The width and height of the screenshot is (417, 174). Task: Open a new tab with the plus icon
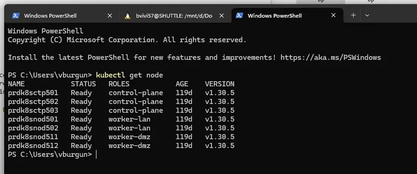point(353,15)
